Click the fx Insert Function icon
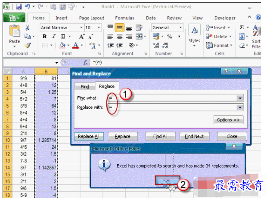This screenshot has height=199, width=267. (x=85, y=63)
